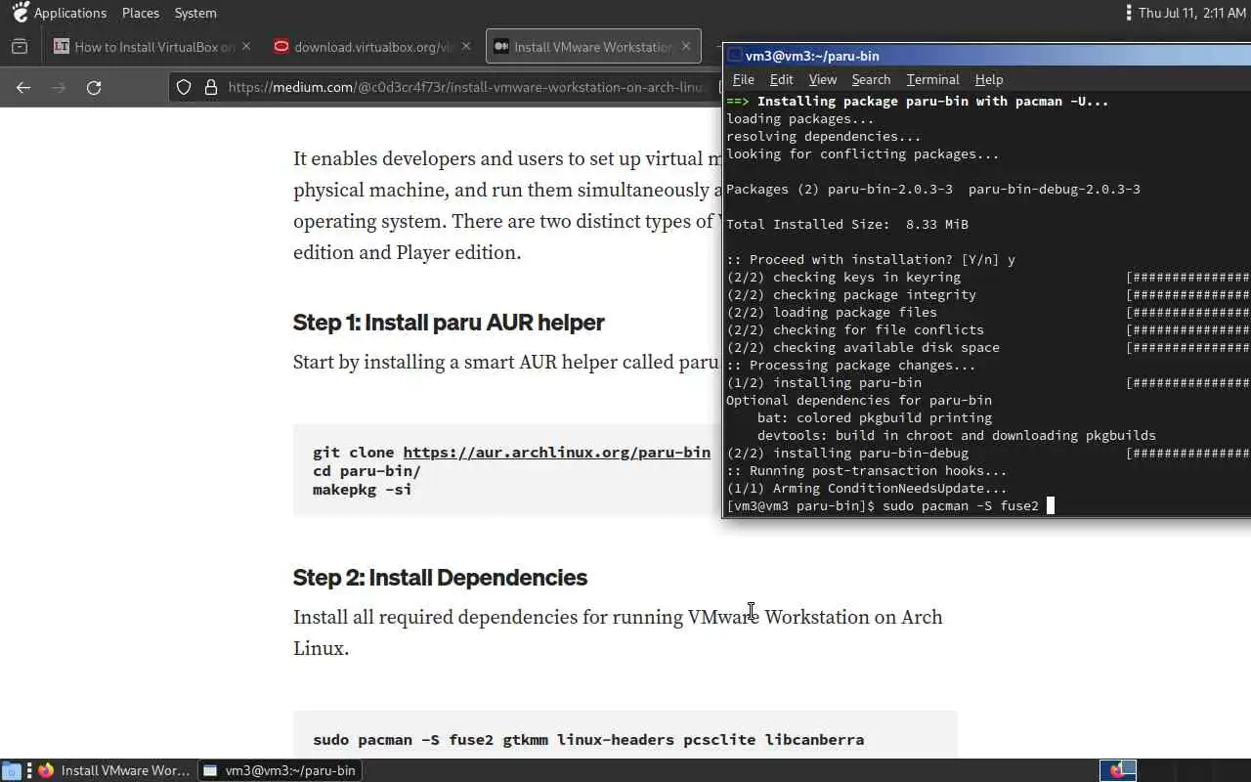The width and height of the screenshot is (1251, 782).
Task: Click the Medium favicon on VMware tab
Action: [x=501, y=46]
